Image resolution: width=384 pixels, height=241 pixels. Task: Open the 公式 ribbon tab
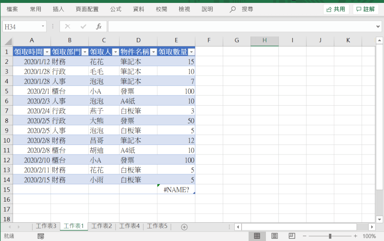click(x=116, y=9)
